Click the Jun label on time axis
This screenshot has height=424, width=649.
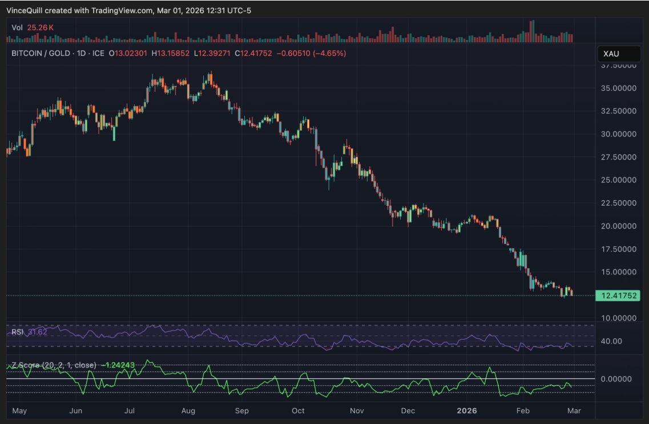(x=76, y=411)
